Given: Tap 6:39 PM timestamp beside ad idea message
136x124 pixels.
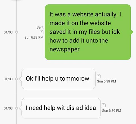Looking at the screenshot, I should coord(112,111).
